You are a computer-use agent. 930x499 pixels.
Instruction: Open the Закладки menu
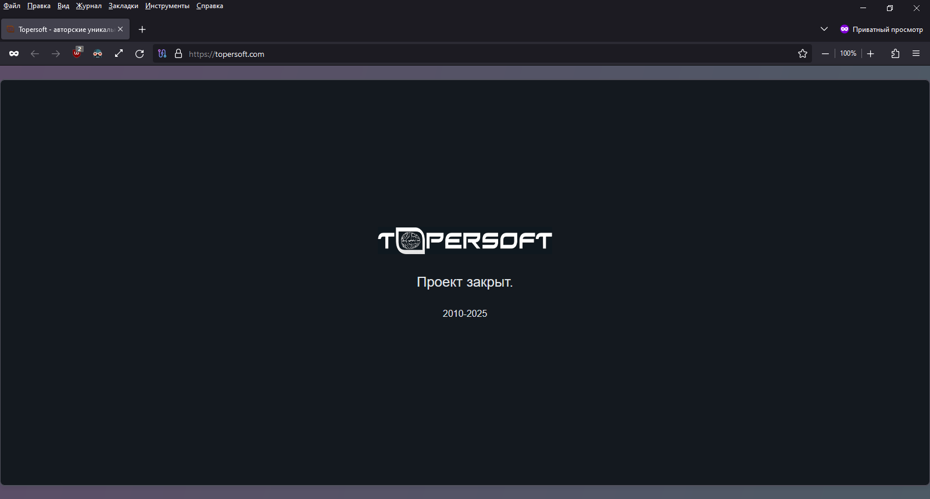click(123, 6)
